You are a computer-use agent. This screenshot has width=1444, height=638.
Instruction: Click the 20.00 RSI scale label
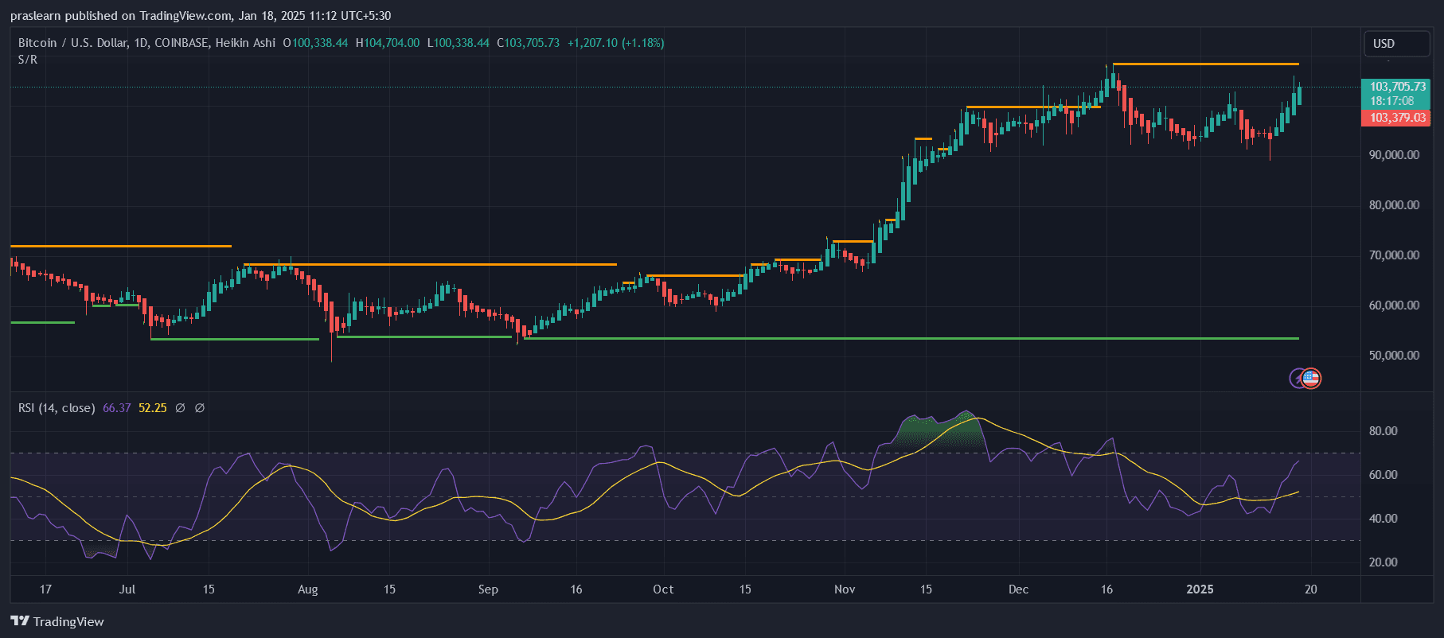pos(1383,562)
